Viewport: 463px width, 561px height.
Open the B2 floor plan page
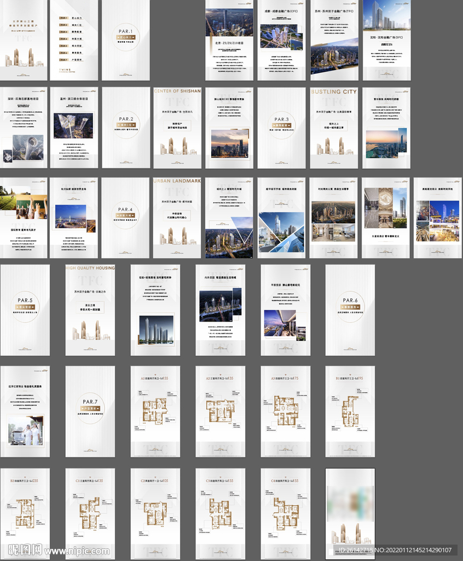25,514
